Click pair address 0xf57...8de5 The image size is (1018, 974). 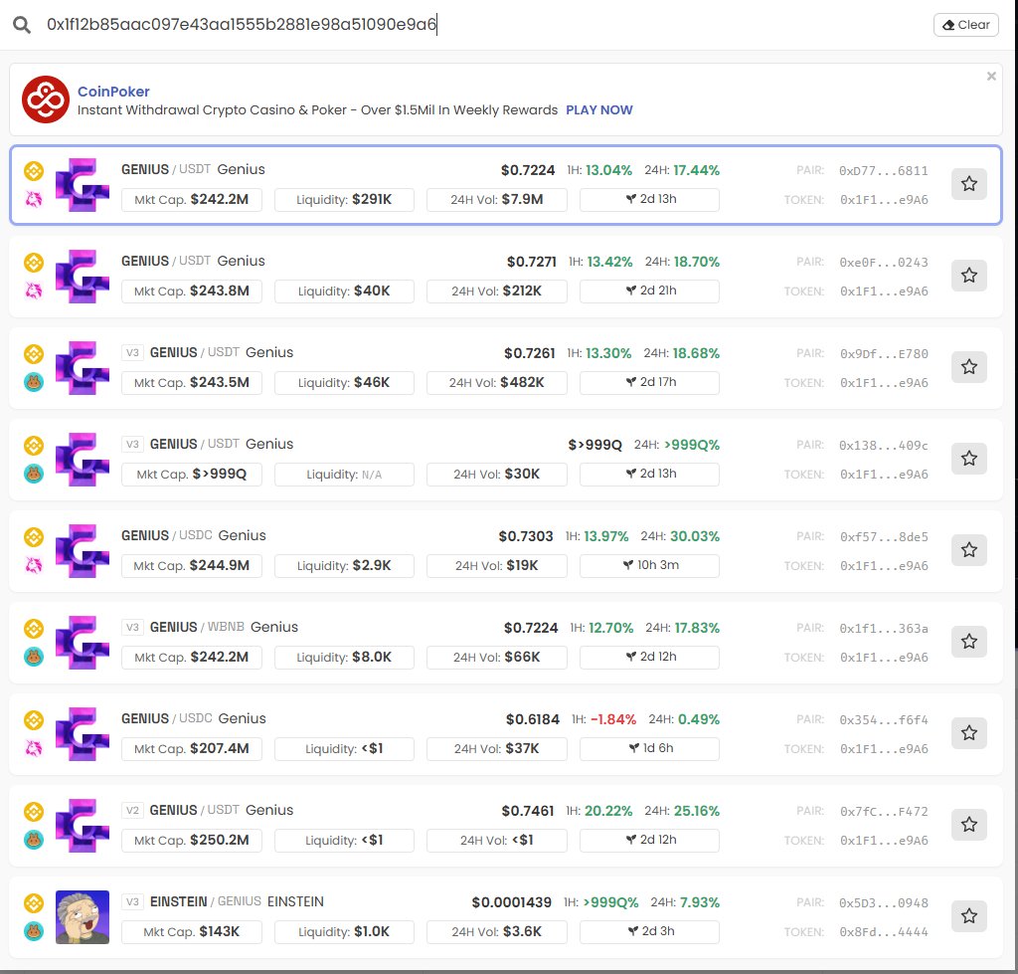[x=883, y=537]
